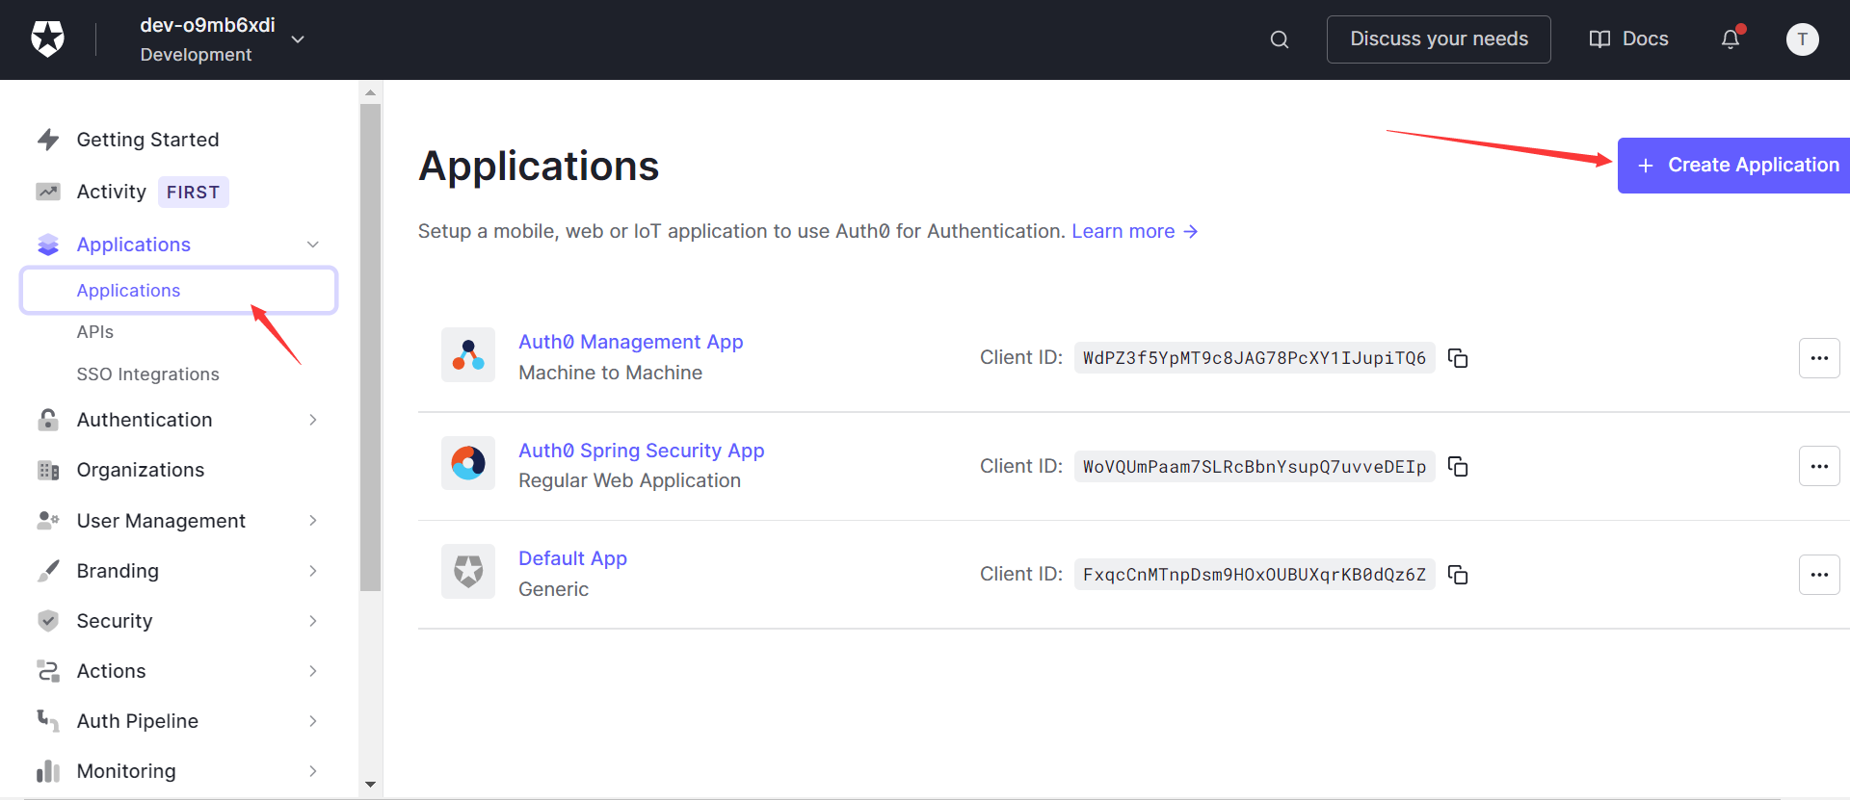Viewport: 1850px width, 800px height.
Task: Open the Default App link
Action: pos(572,558)
